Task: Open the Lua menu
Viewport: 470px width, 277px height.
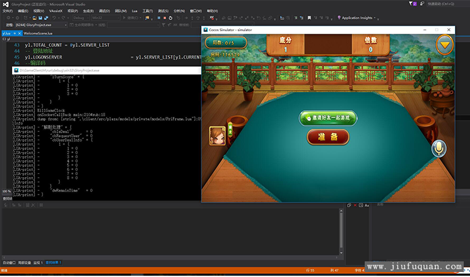Action: coord(135,11)
